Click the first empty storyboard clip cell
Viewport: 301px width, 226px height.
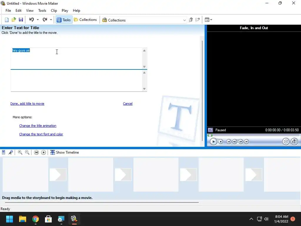click(25, 175)
